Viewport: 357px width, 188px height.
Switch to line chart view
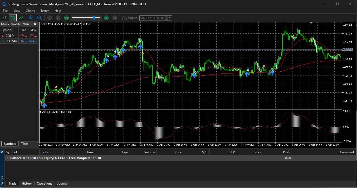[21, 18]
